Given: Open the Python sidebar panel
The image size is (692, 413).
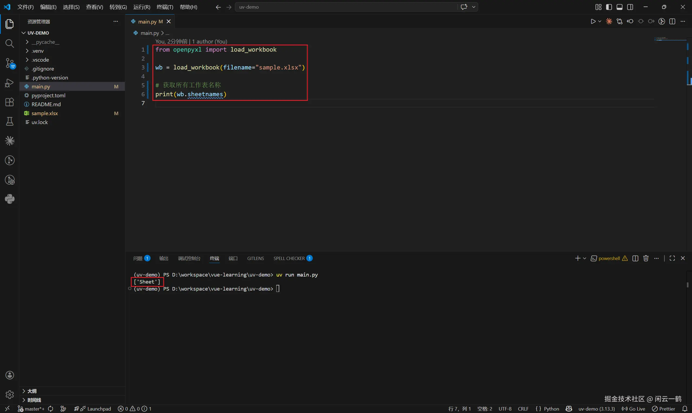Looking at the screenshot, I should [10, 199].
